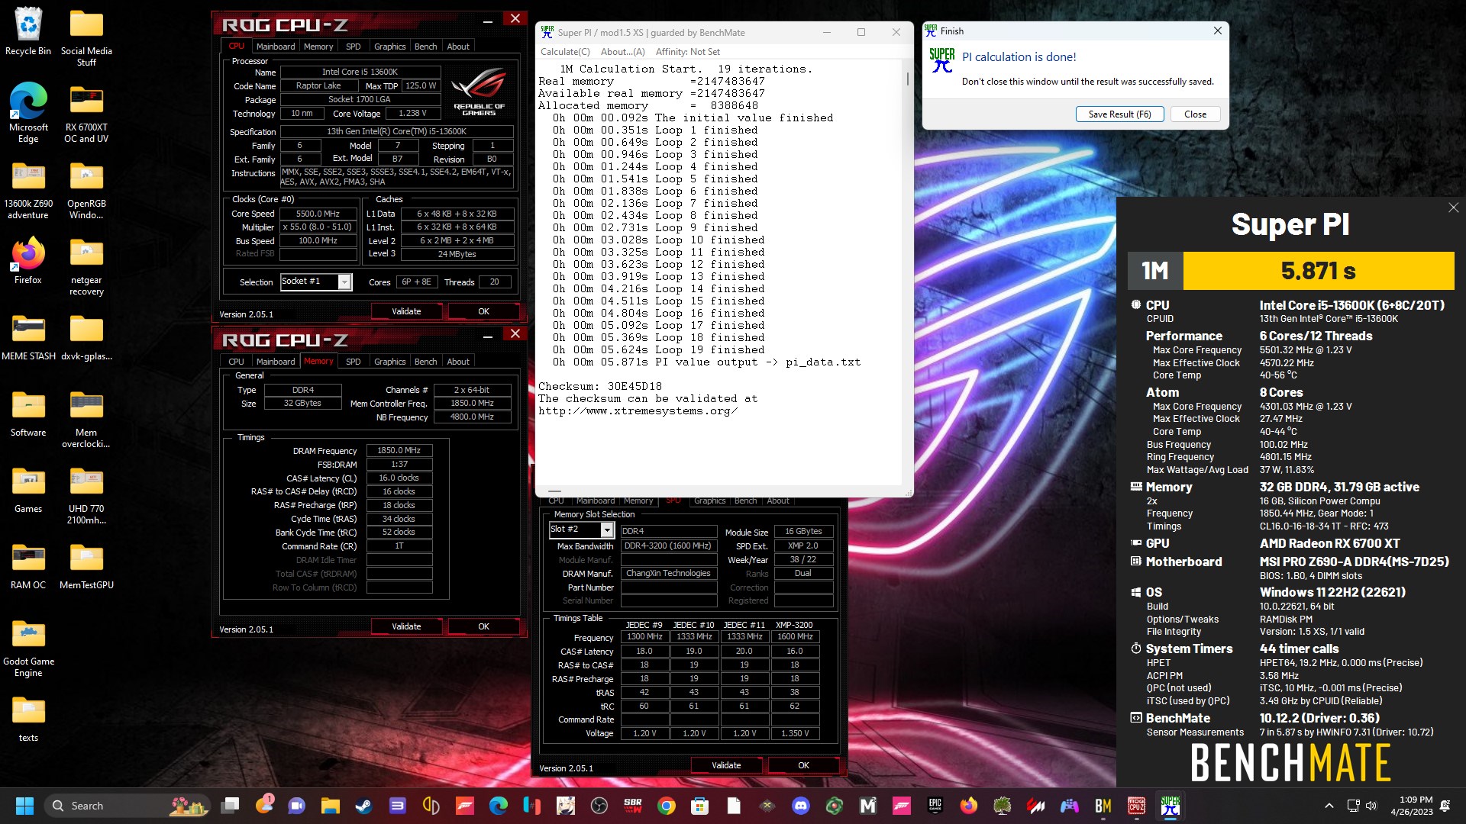Click Close button in Finish dialog

[1195, 114]
